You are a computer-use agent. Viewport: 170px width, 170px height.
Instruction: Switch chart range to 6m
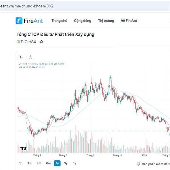48,163
